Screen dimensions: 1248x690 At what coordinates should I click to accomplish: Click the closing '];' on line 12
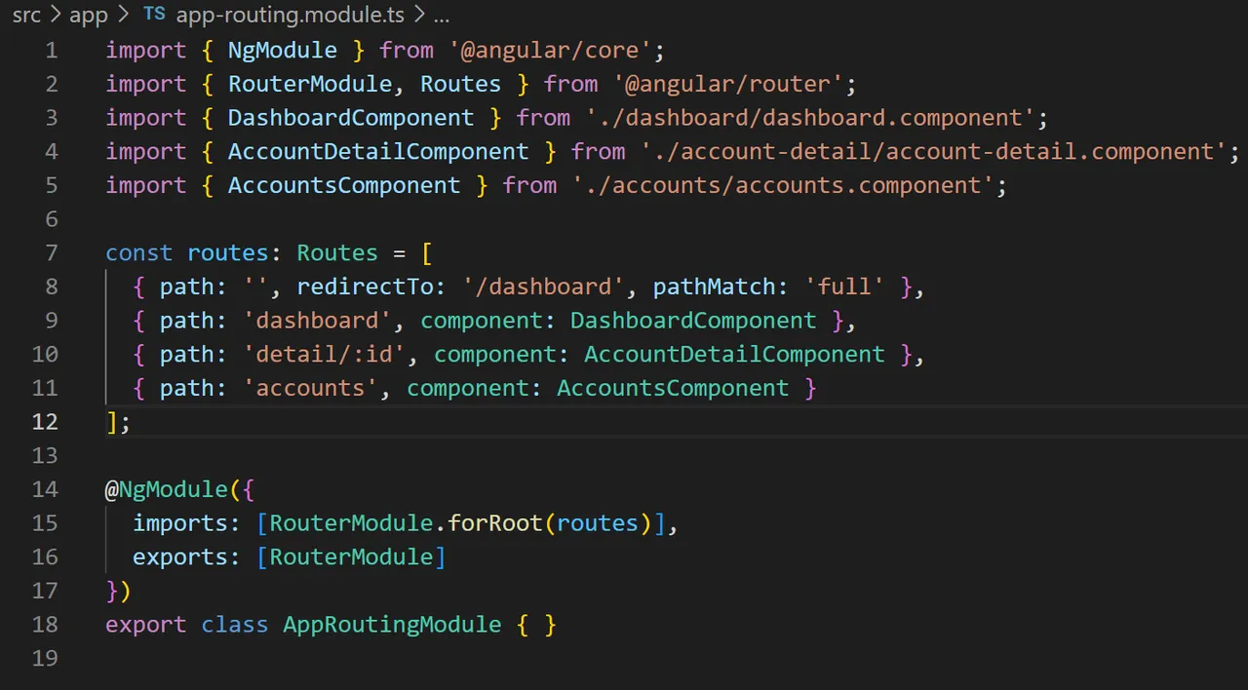[x=118, y=422]
